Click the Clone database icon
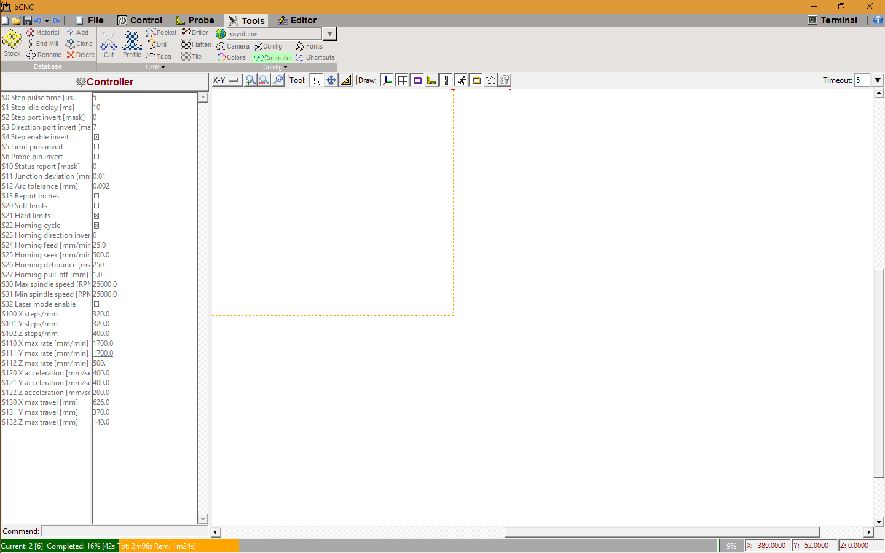 (80, 44)
